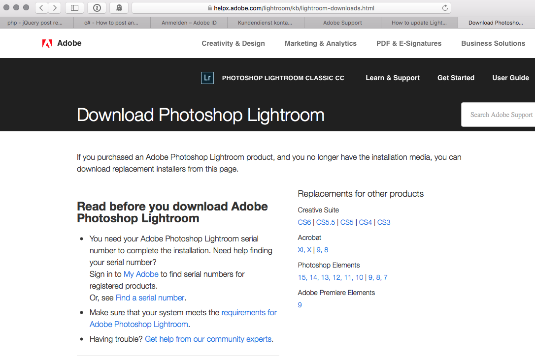Click the red Adobe logo

coord(47,43)
